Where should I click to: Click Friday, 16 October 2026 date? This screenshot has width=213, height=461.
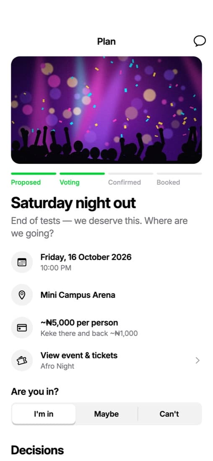coord(86,257)
